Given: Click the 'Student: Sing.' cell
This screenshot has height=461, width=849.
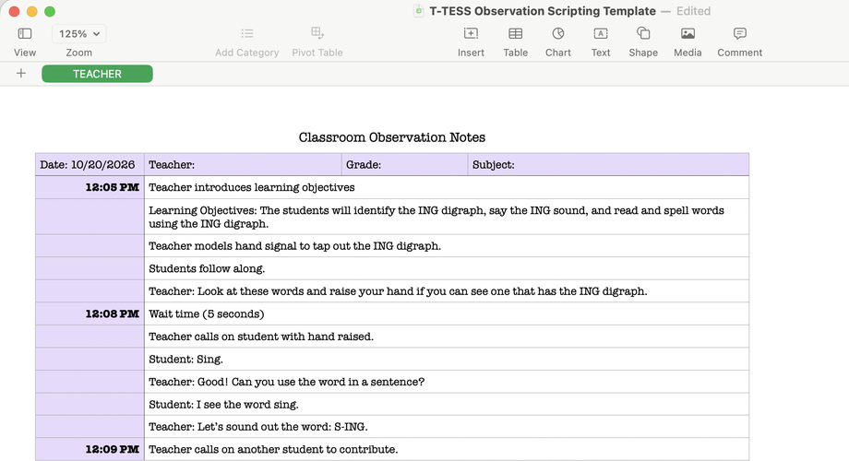Looking at the screenshot, I should (447, 360).
